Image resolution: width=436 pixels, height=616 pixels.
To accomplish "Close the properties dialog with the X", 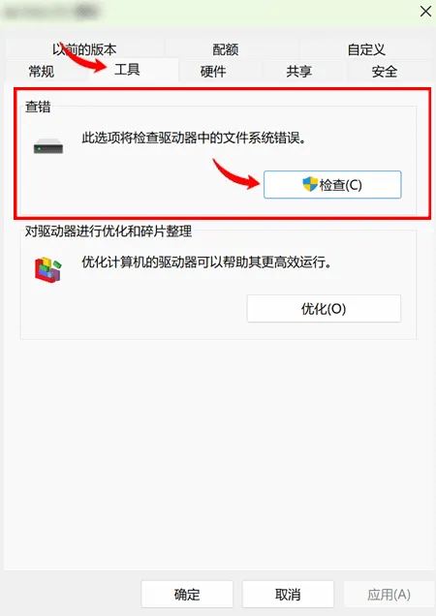I will (425, 12).
